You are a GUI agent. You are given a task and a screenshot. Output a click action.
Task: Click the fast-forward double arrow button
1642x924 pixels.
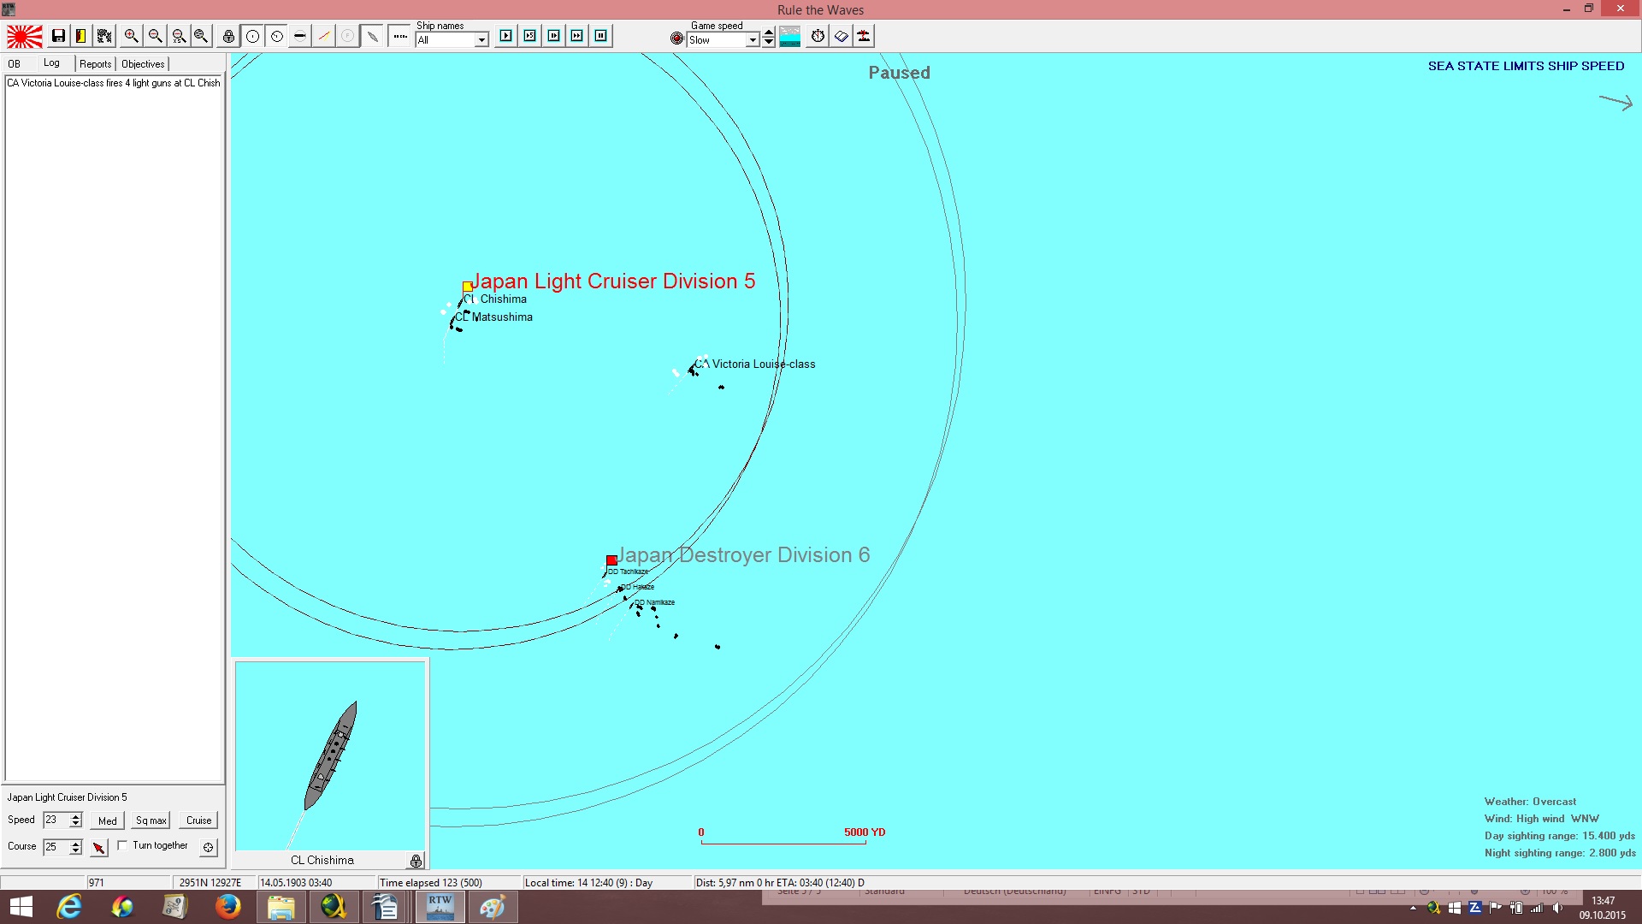577,36
